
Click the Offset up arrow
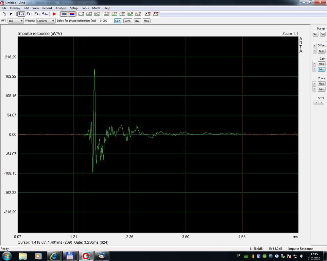[315, 45]
